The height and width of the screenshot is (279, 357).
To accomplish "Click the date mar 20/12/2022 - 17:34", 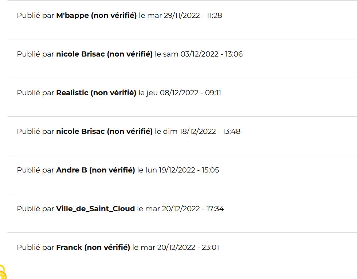I will pos(185,209).
